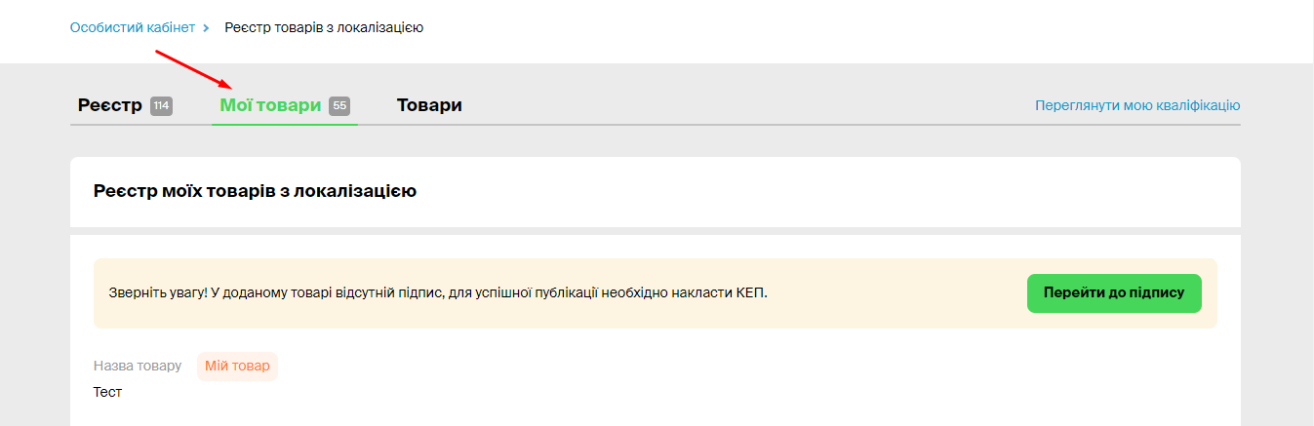The height and width of the screenshot is (426, 1314).
Task: Click the 55 count badge
Action: coord(339,106)
